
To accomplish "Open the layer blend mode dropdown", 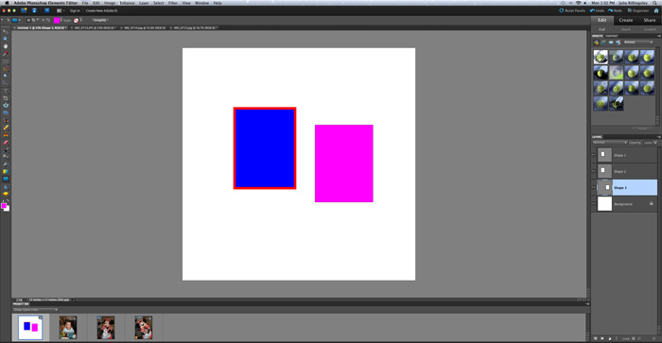I will pos(610,143).
